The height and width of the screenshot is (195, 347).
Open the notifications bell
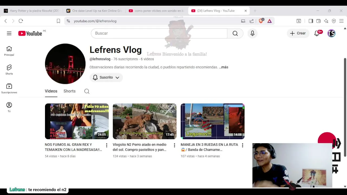tap(317, 33)
